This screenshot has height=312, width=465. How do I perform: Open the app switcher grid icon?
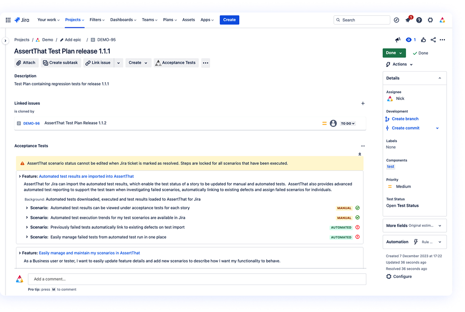coord(8,20)
